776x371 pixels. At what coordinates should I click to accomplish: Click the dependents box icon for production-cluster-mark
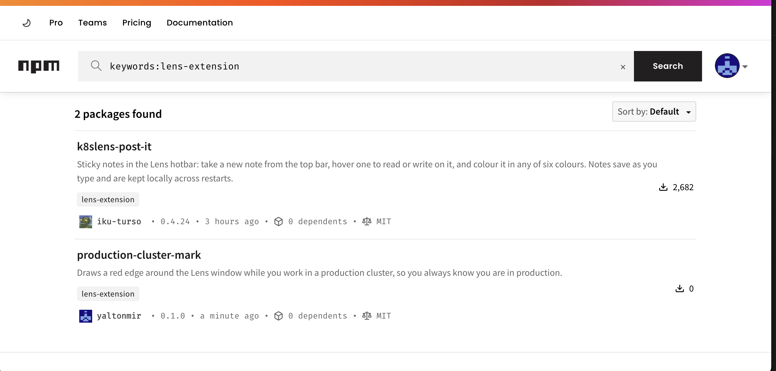(x=278, y=316)
